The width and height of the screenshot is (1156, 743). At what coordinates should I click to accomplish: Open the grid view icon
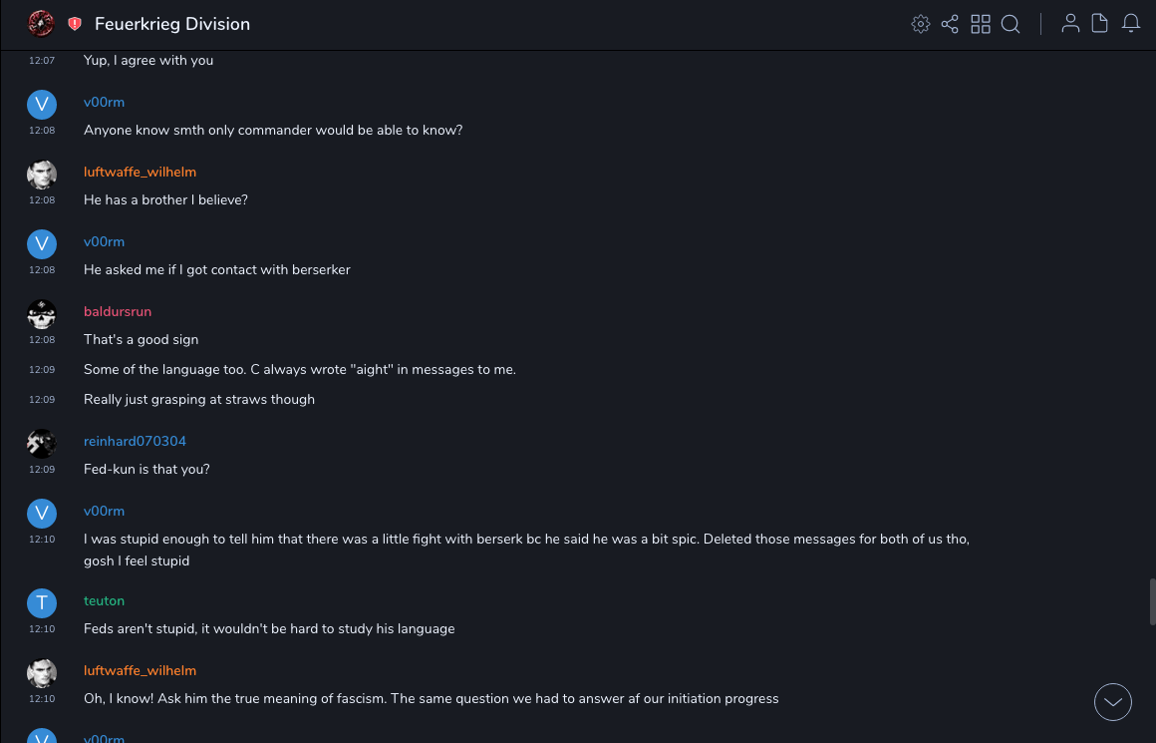(981, 24)
